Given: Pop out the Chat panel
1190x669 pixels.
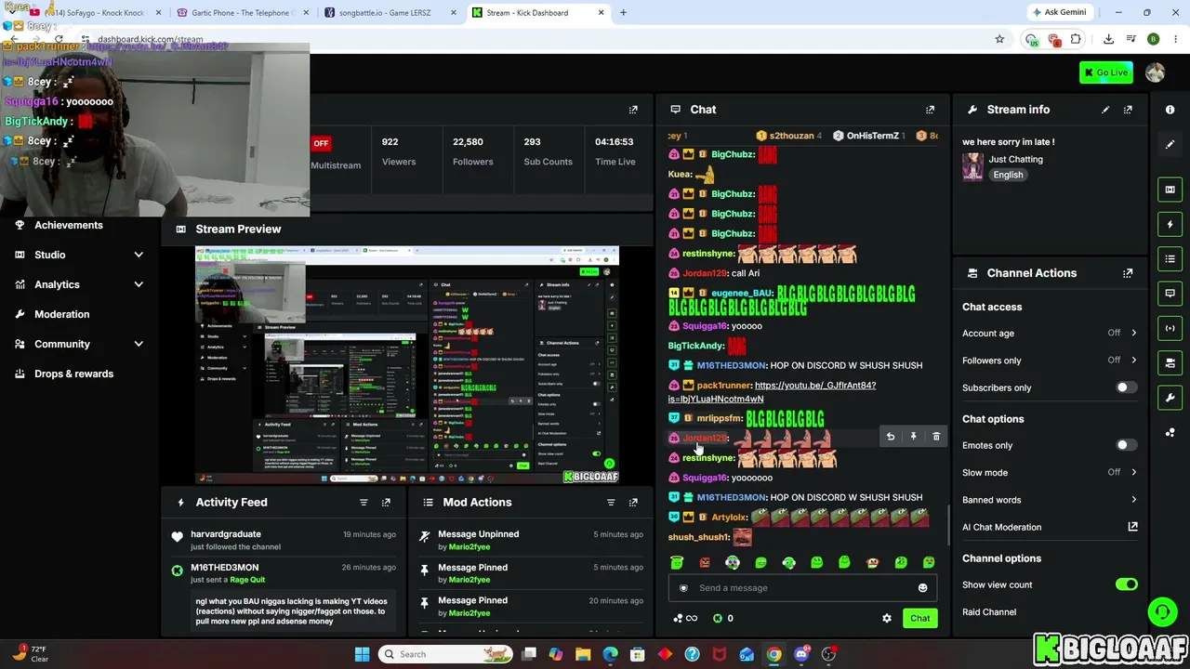Looking at the screenshot, I should pyautogui.click(x=930, y=110).
